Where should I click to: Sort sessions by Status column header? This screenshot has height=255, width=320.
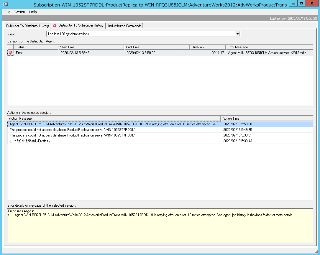(36, 47)
